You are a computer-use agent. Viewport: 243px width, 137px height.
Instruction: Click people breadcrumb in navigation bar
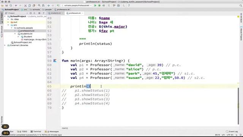point(47,10)
